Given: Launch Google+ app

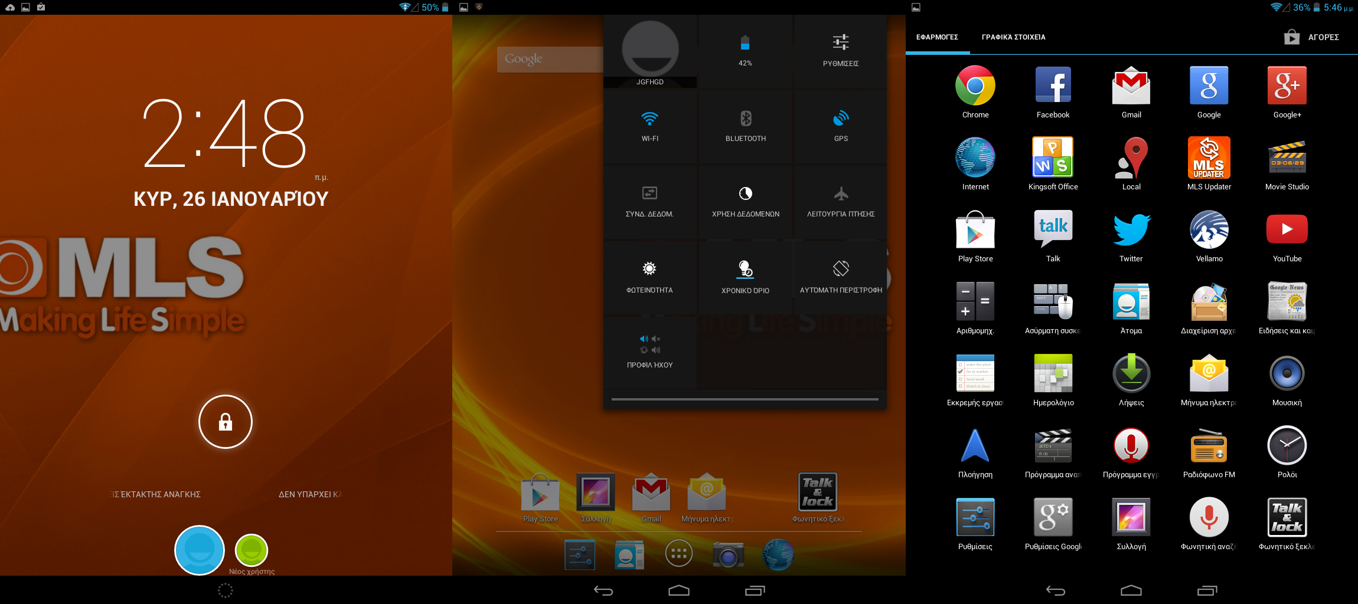Looking at the screenshot, I should pos(1287,86).
